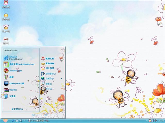165x123 pixels.
Task: Launch IconPackager from the start menu
Action: 13,71
